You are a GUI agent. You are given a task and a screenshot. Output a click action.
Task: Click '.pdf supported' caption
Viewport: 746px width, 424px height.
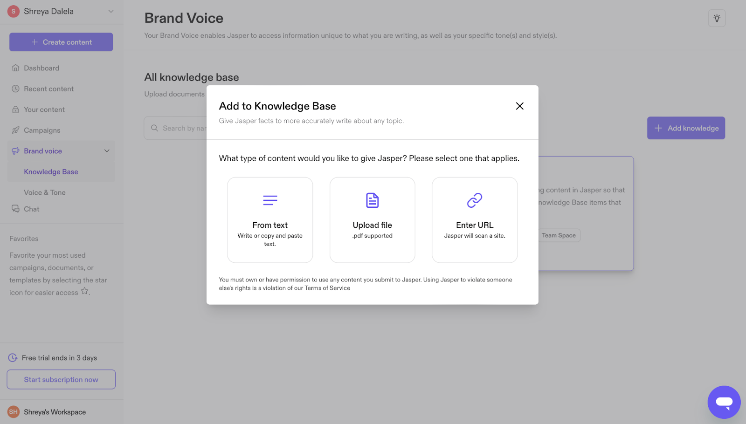[x=373, y=236]
